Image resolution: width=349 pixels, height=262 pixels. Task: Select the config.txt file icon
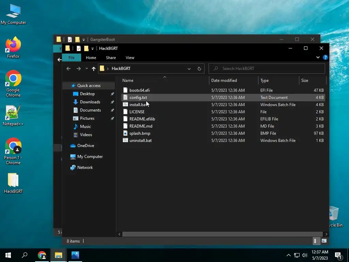(125, 97)
